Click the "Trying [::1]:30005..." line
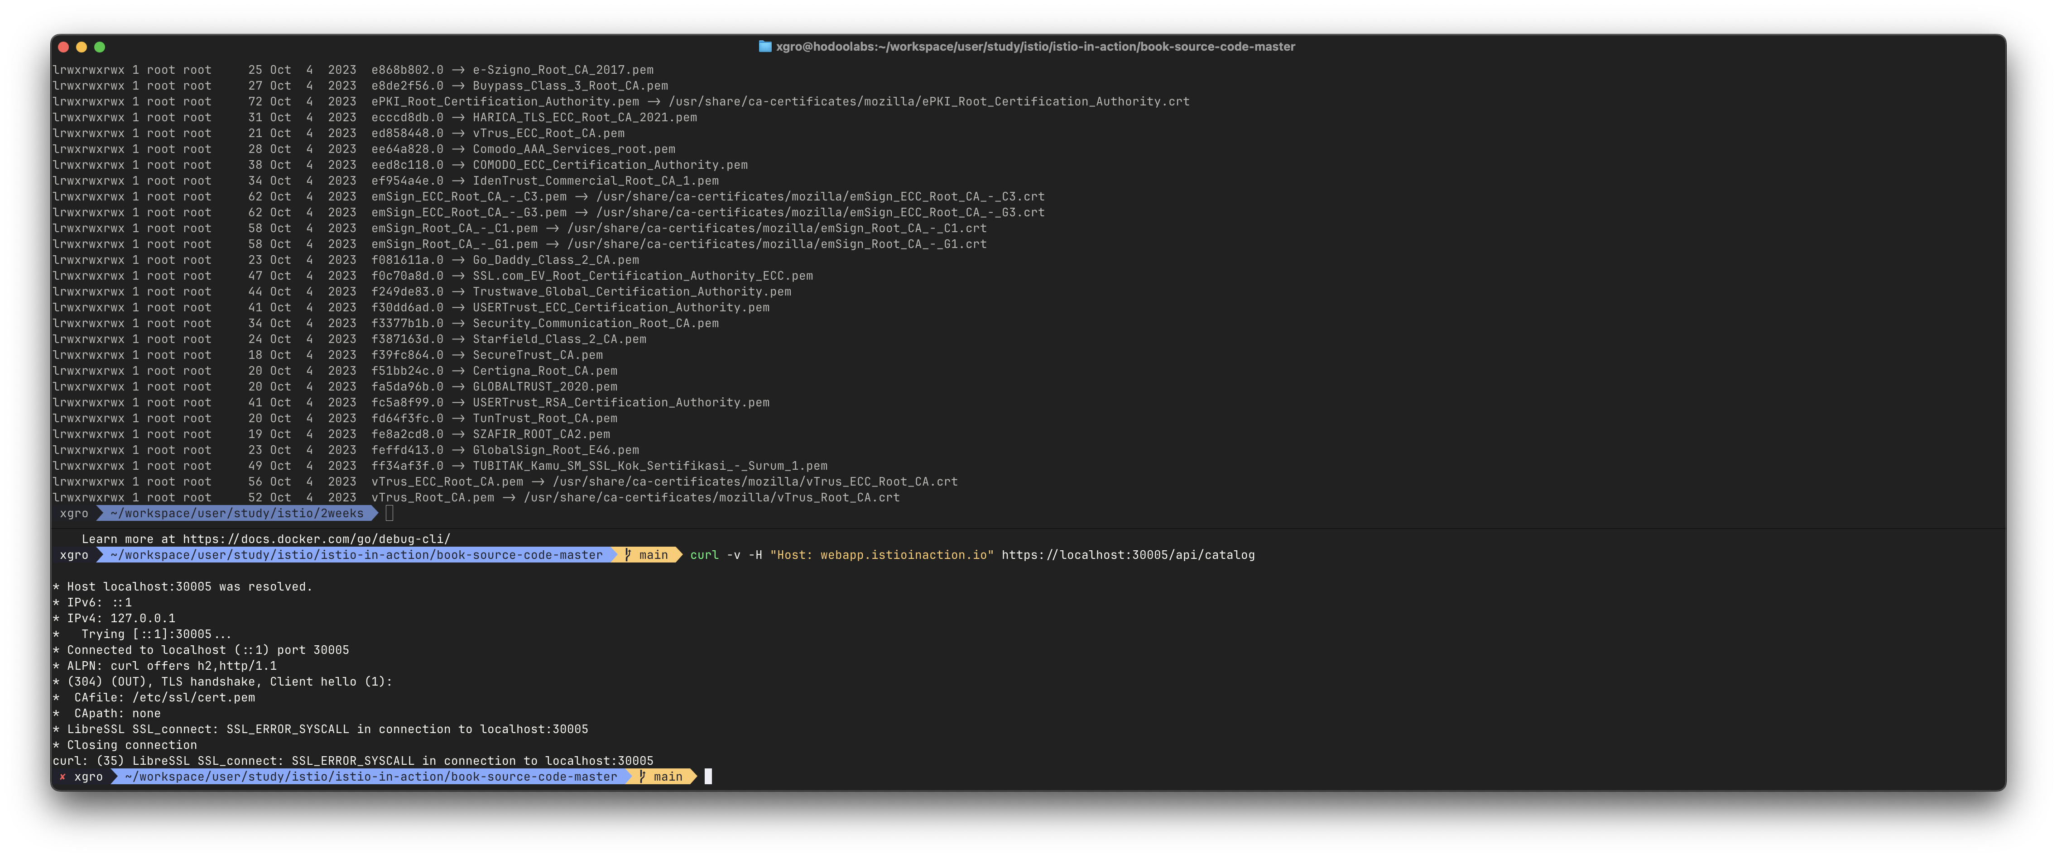The width and height of the screenshot is (2057, 858). (x=142, y=634)
